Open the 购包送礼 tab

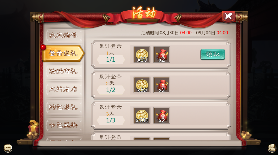click(x=64, y=107)
